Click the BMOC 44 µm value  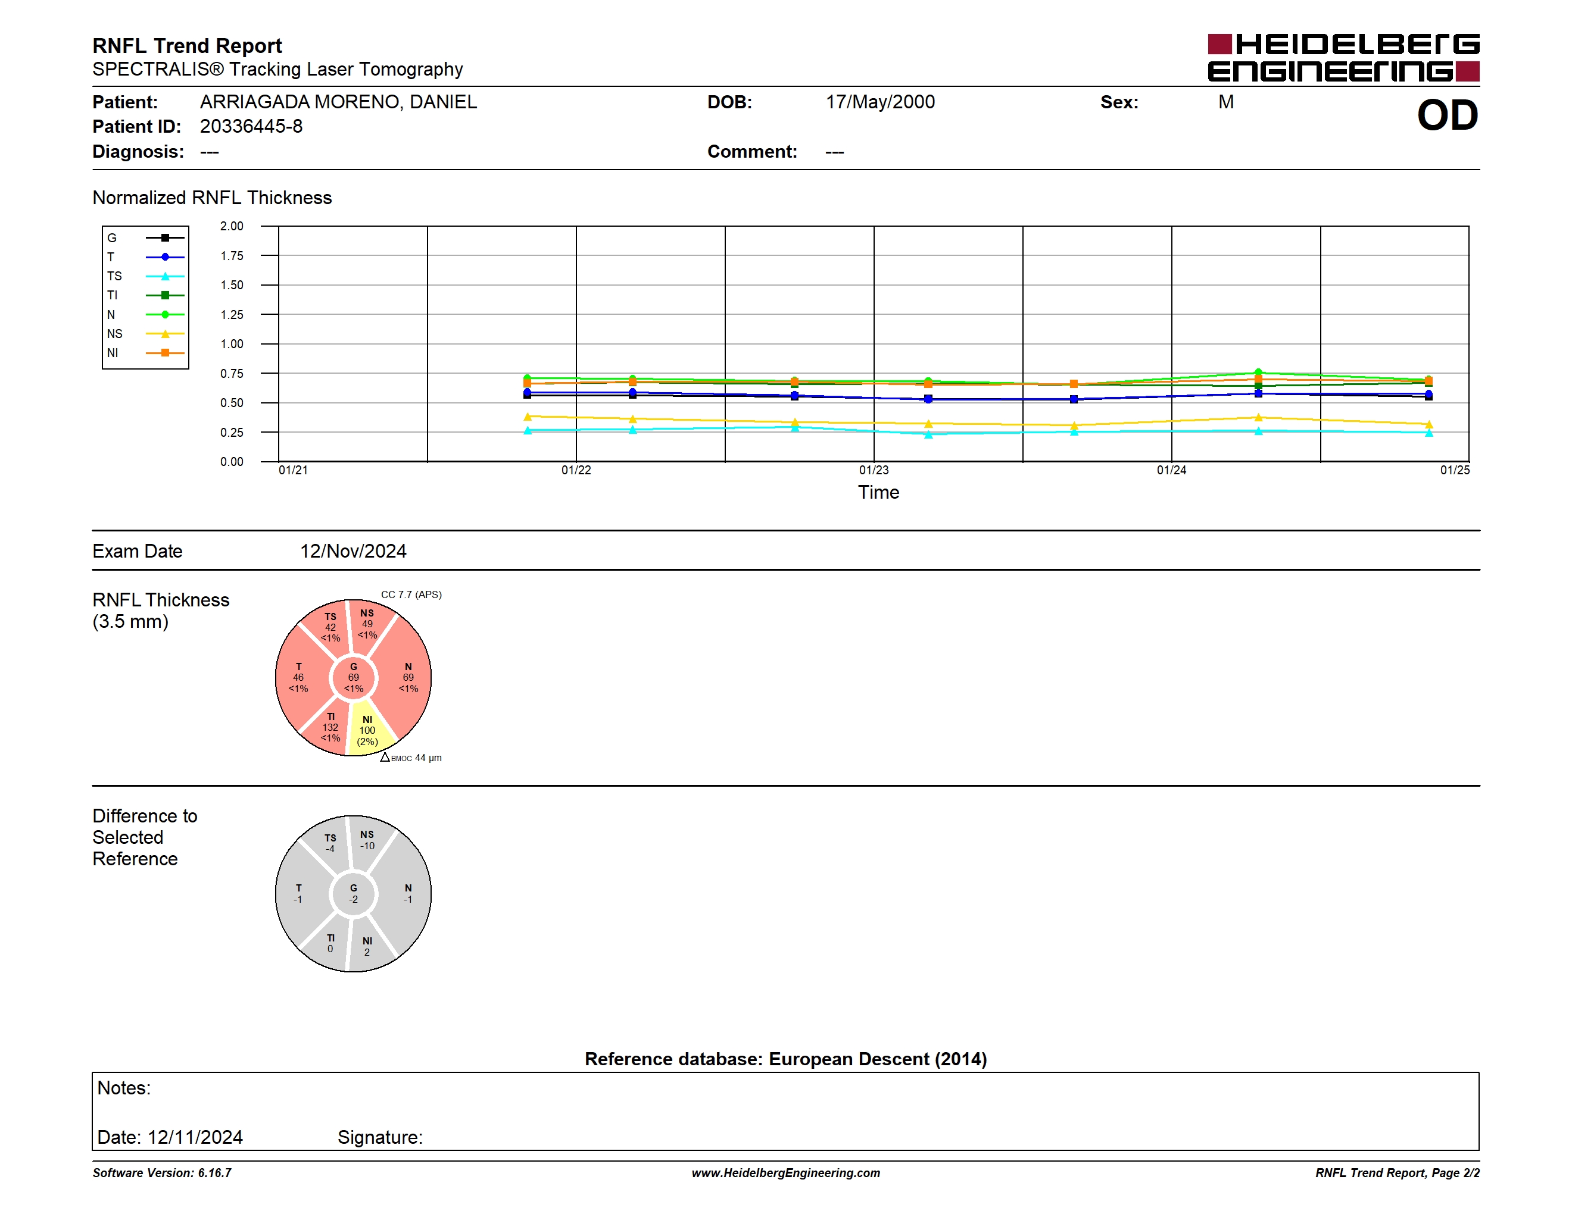[428, 758]
